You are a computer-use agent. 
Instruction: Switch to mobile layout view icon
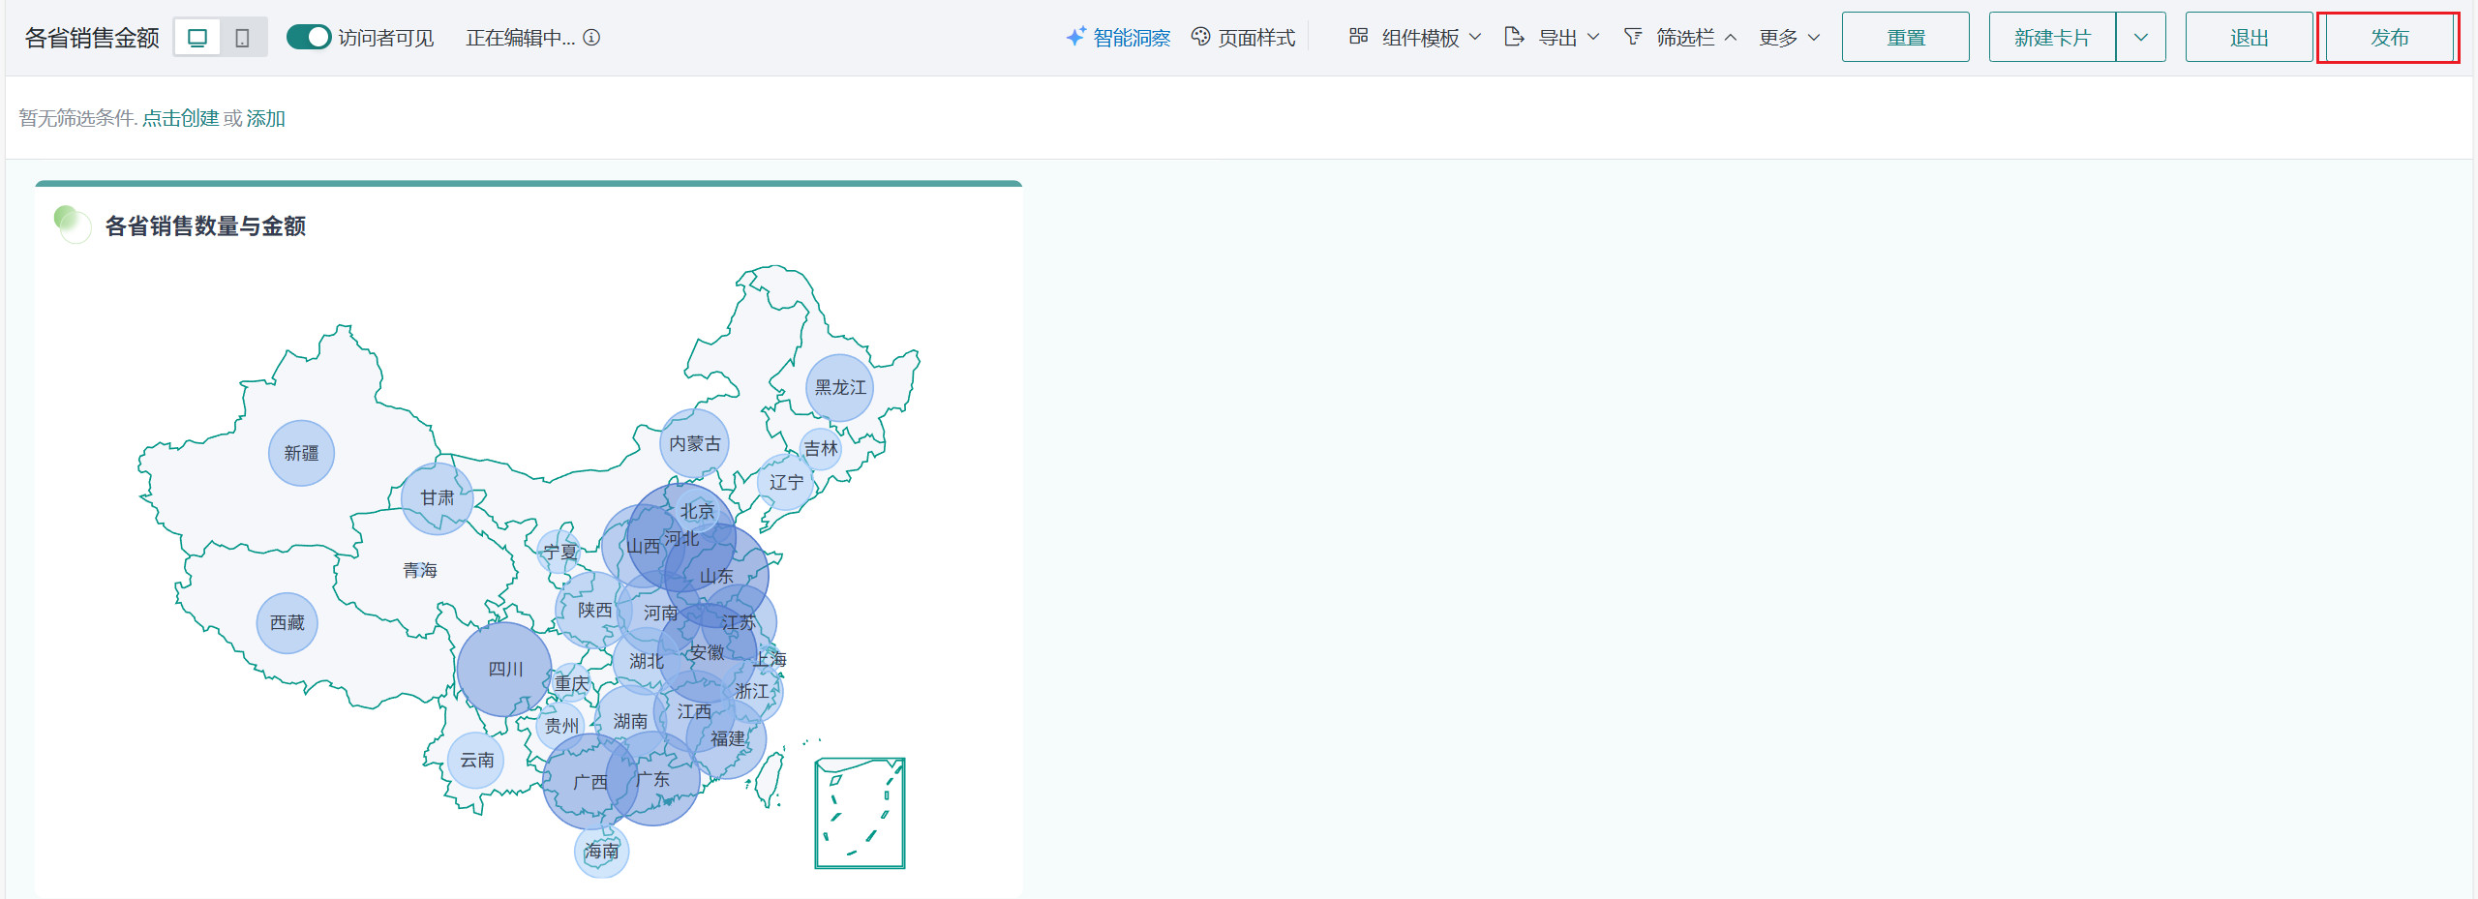point(243,38)
